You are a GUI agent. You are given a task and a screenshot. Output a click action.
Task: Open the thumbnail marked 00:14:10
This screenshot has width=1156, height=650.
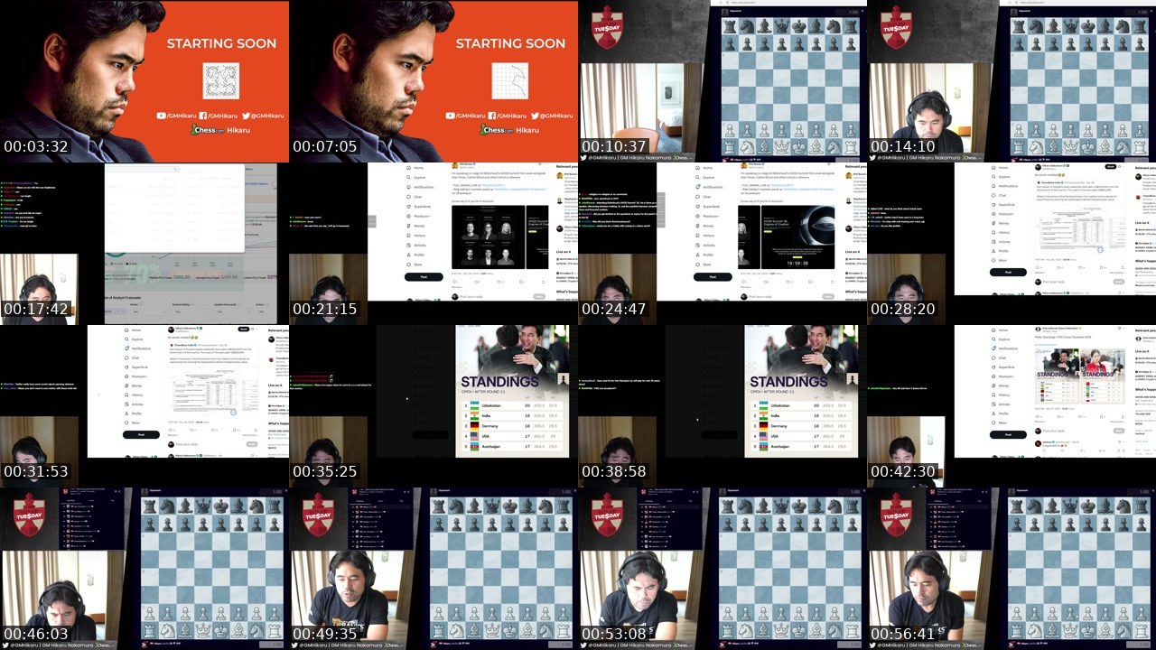(x=1011, y=81)
